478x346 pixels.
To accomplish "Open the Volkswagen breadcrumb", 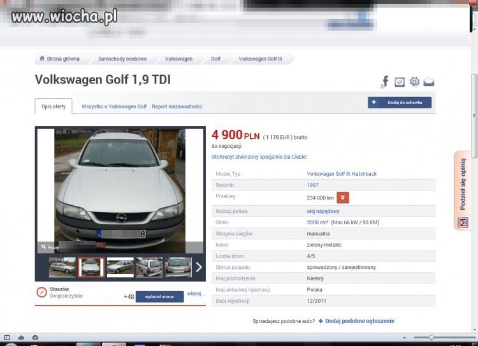I will tap(178, 59).
